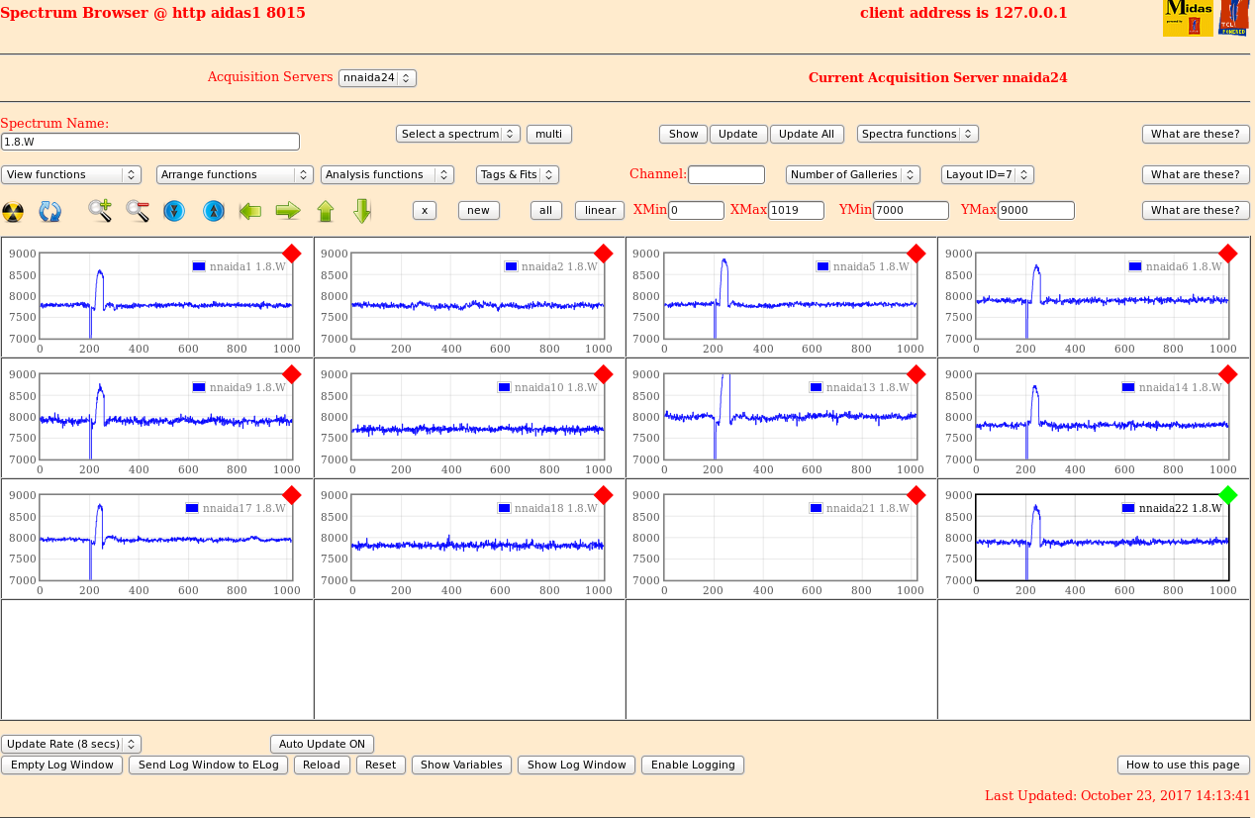Image resolution: width=1255 pixels, height=818 pixels.
Task: Click the zoom in magnifier icon
Action: coord(100,210)
